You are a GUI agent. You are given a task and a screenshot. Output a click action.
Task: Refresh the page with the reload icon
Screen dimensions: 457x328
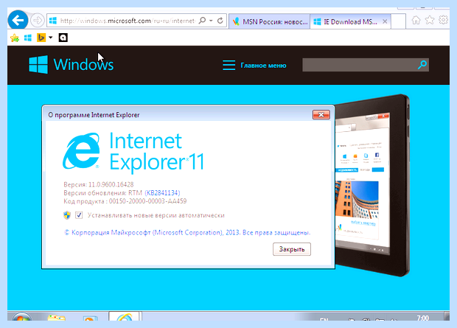(220, 21)
